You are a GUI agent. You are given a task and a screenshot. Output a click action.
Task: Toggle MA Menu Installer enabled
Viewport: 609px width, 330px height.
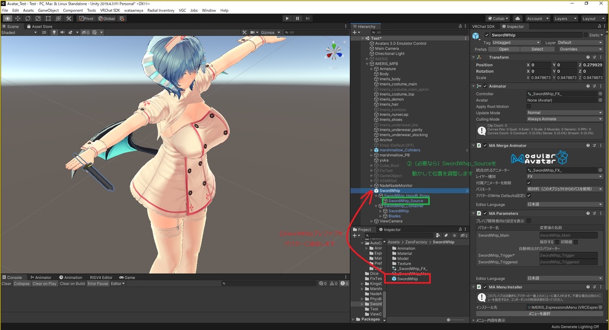pos(485,287)
